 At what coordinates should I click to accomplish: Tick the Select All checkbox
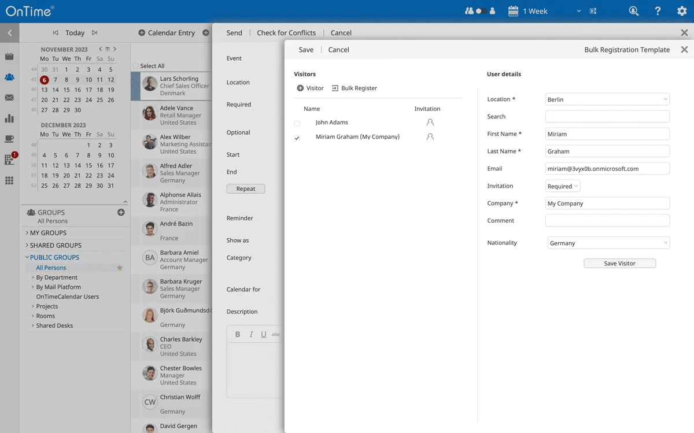[136, 66]
